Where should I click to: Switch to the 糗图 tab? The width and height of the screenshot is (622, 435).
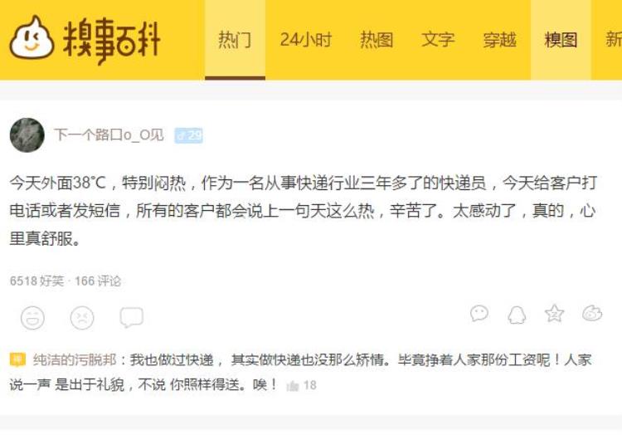[x=561, y=40]
